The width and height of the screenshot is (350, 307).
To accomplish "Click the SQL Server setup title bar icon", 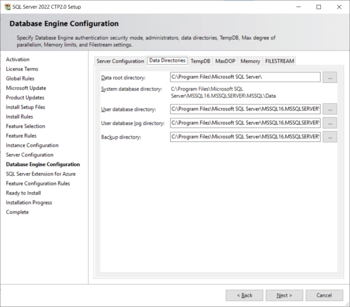I will (8, 7).
